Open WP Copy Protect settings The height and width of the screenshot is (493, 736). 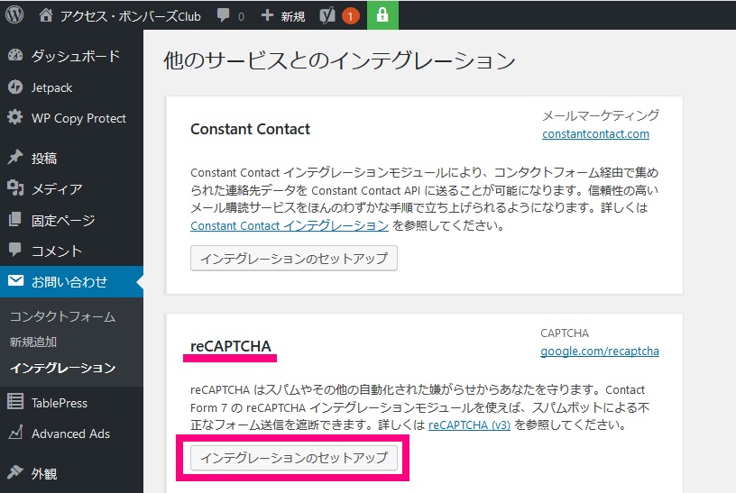[78, 118]
